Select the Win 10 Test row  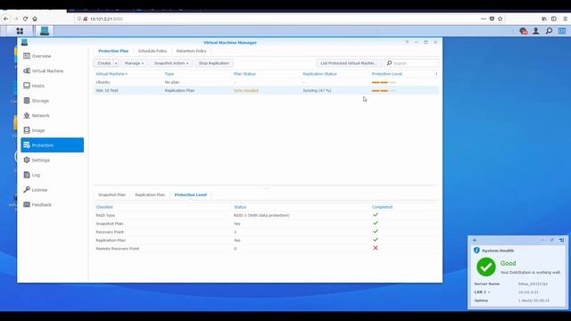(266, 91)
